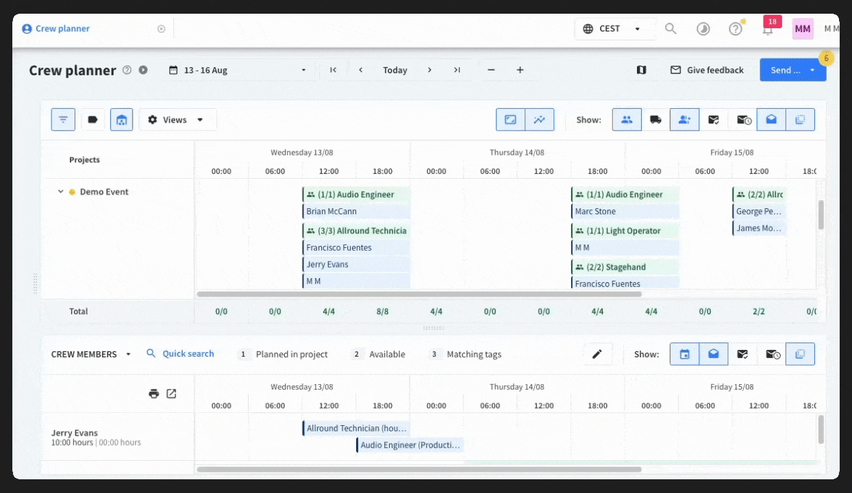Open the 13 - 16 Aug date range picker
Image resolution: width=852 pixels, height=493 pixels.
(238, 70)
